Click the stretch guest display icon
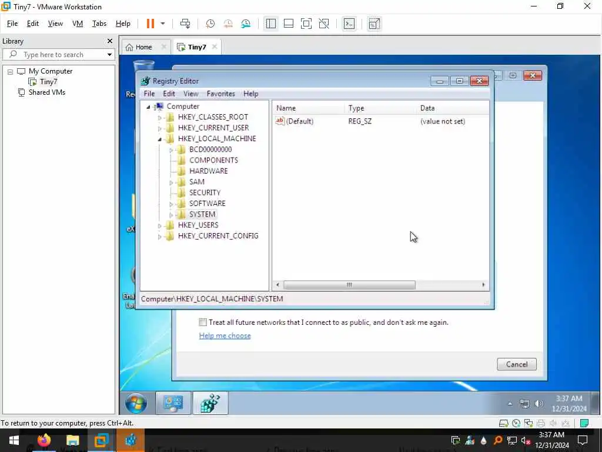The width and height of the screenshot is (602, 452). (x=374, y=24)
